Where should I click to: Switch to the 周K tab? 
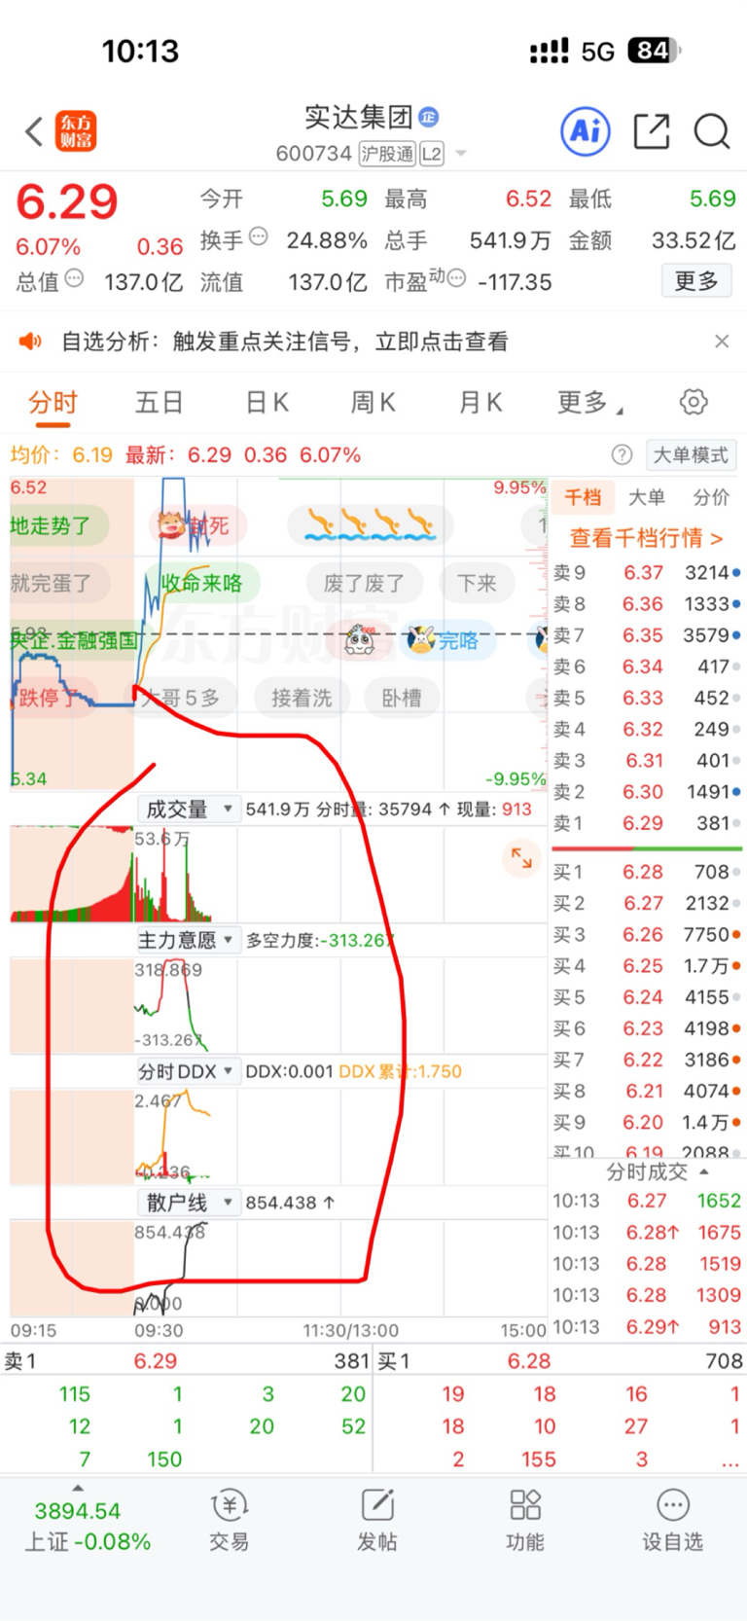(373, 402)
